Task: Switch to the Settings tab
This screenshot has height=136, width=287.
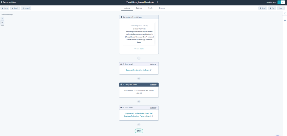Action: point(139,8)
